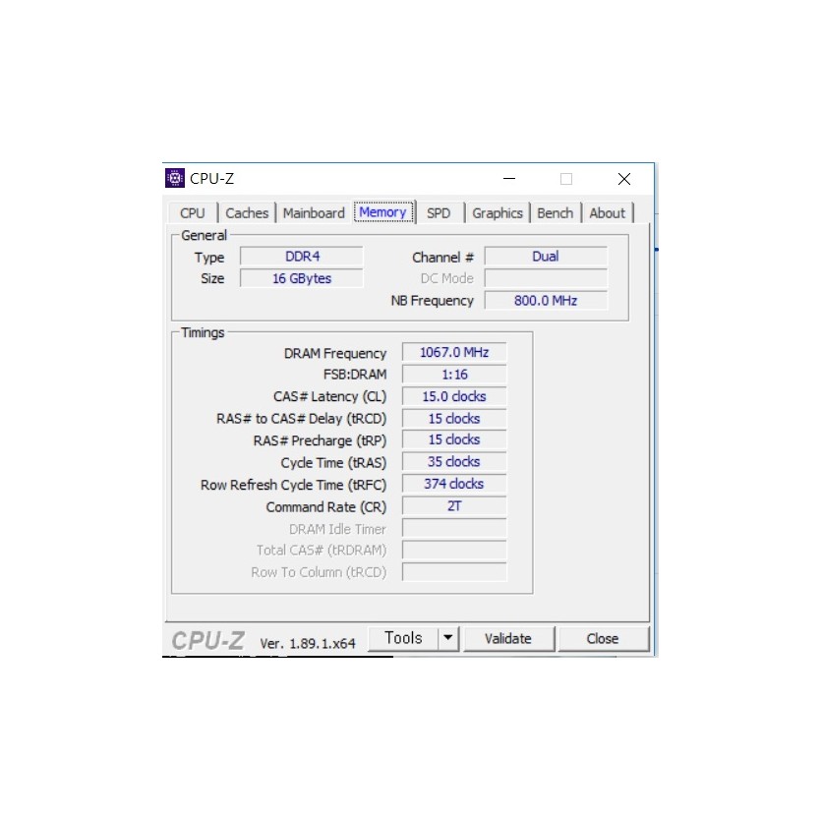The width and height of the screenshot is (821, 819).
Task: Click the Validate button
Action: [508, 638]
